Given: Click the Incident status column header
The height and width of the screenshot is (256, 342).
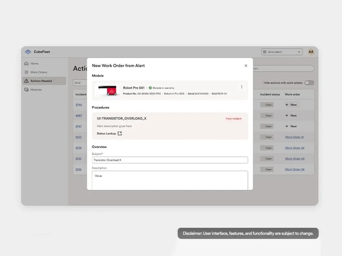Looking at the screenshot, I should pyautogui.click(x=270, y=94).
